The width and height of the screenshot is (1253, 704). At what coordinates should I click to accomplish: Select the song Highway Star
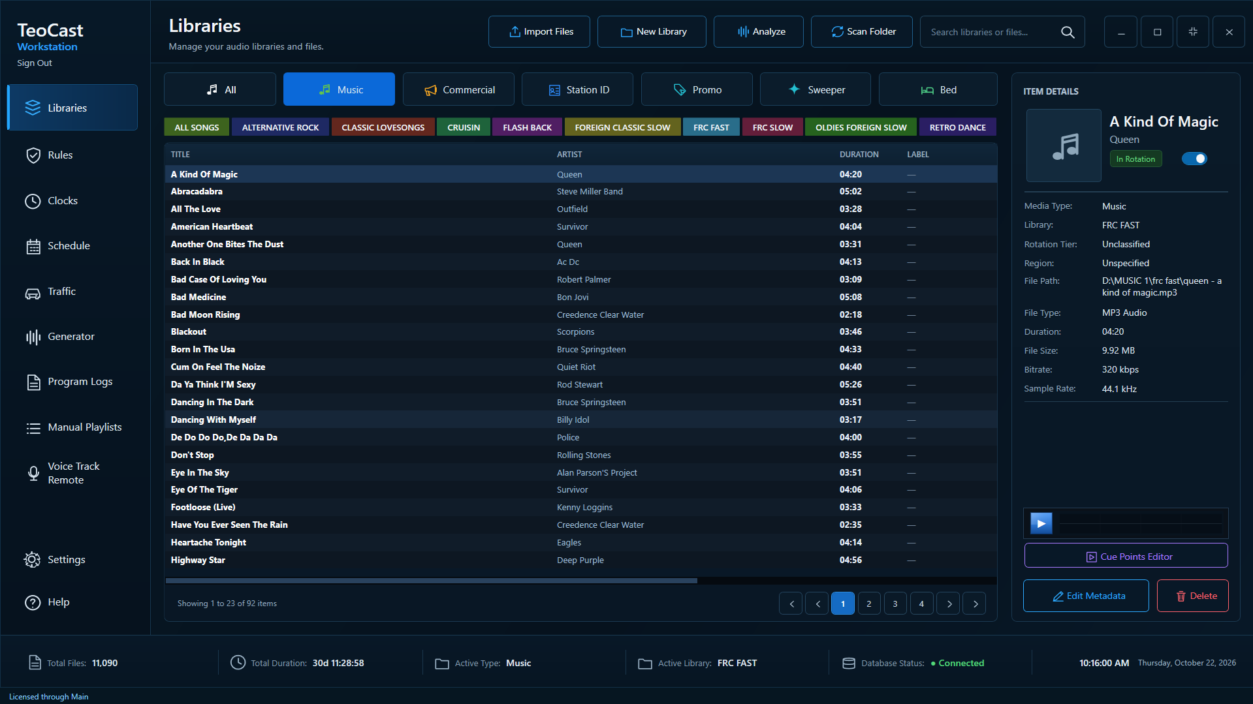tap(580, 560)
